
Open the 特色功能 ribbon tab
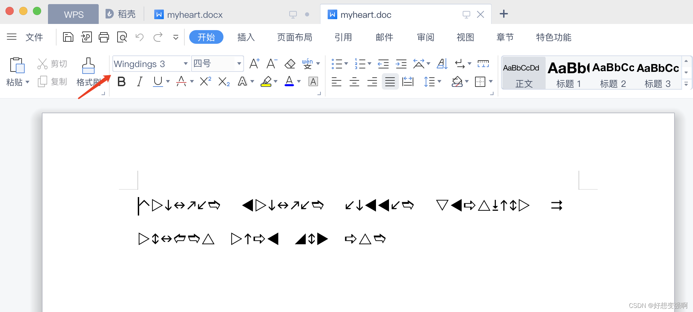tap(554, 37)
